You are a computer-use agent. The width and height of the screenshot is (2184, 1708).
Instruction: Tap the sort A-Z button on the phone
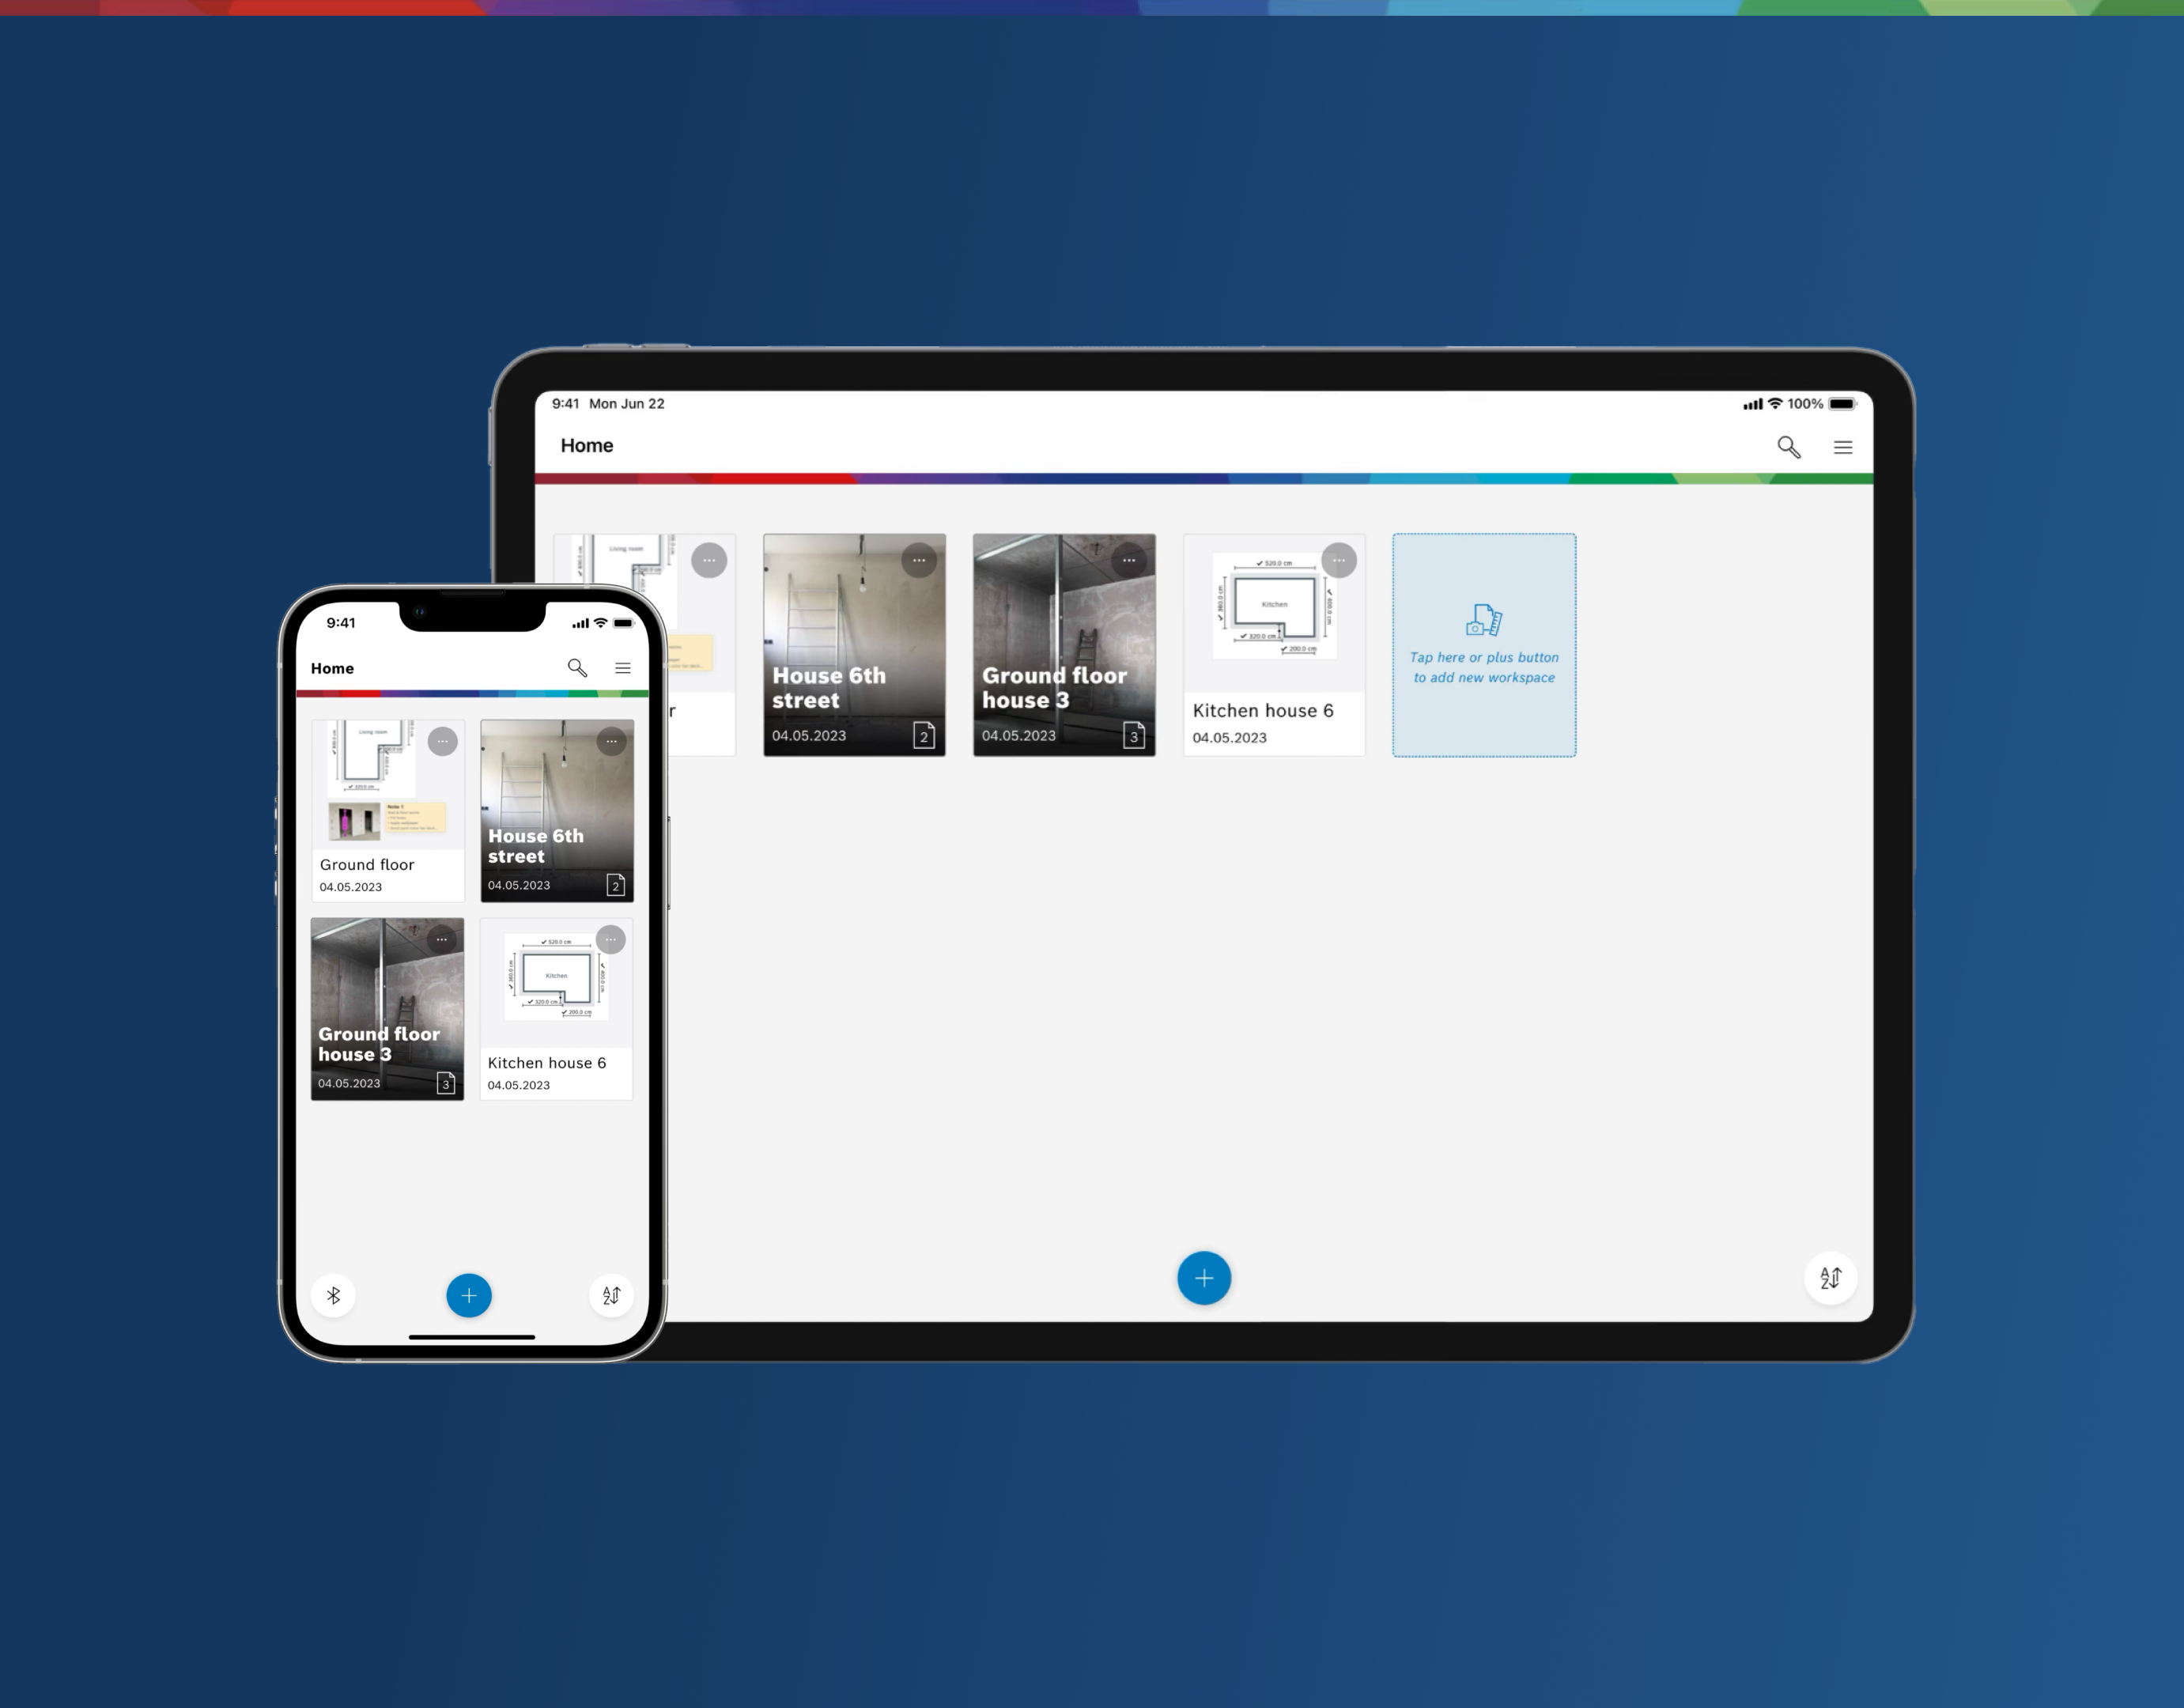(x=612, y=1295)
